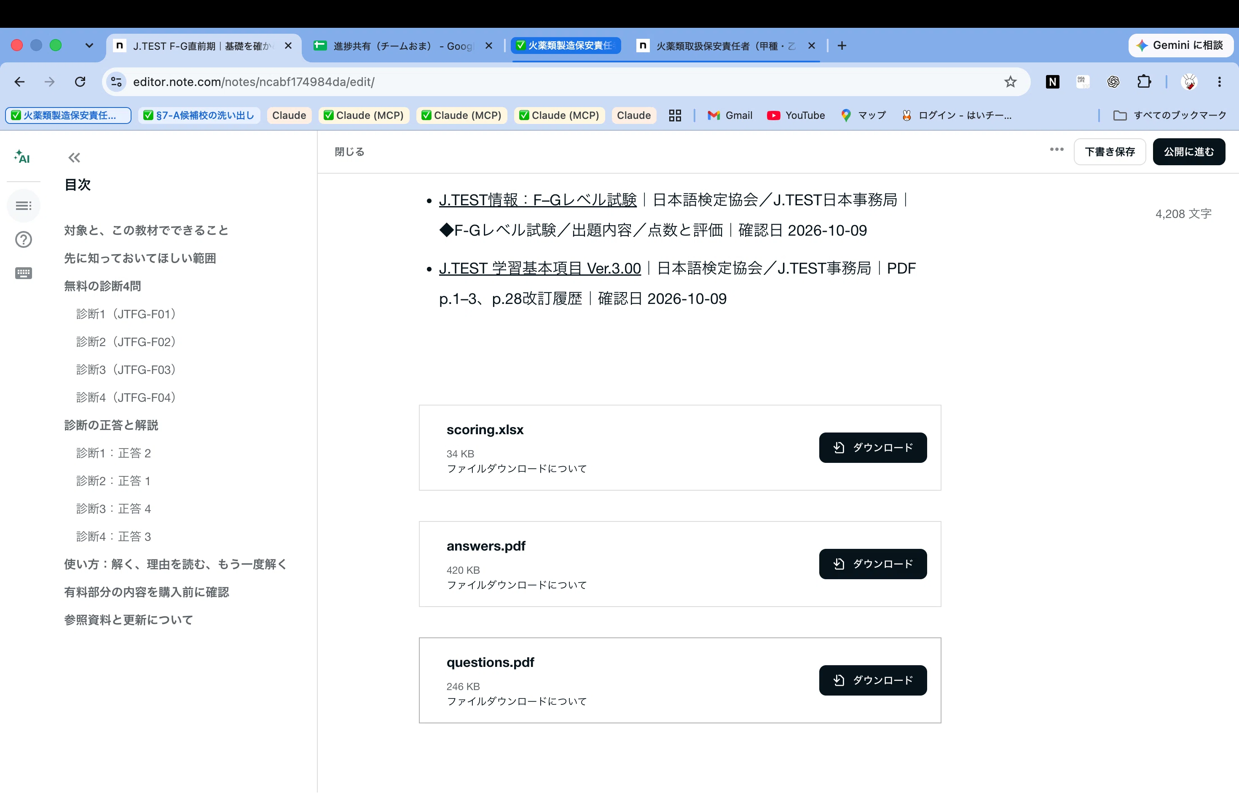Open the Chrome three-dot menu
Image resolution: width=1239 pixels, height=806 pixels.
(x=1219, y=82)
